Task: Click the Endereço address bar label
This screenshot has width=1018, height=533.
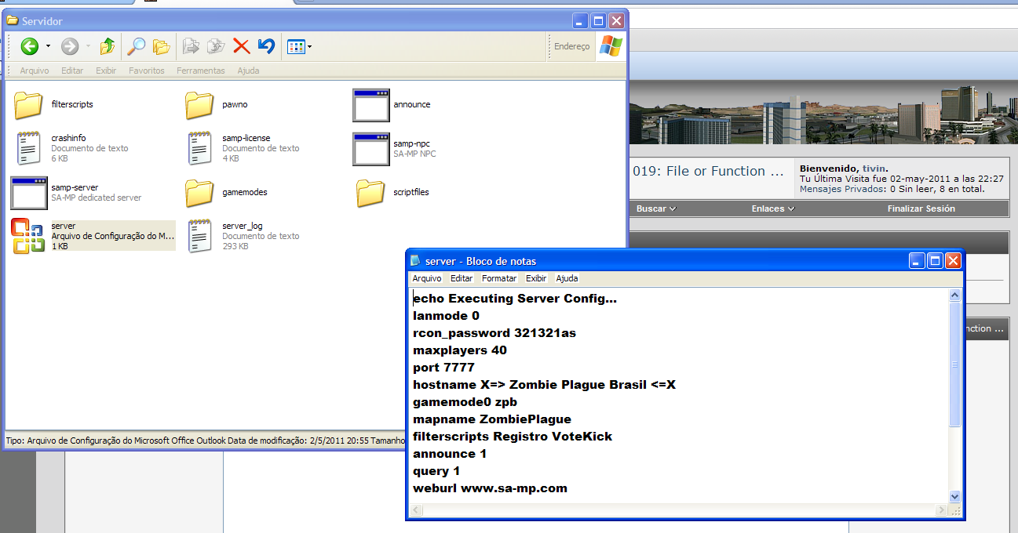Action: 571,47
